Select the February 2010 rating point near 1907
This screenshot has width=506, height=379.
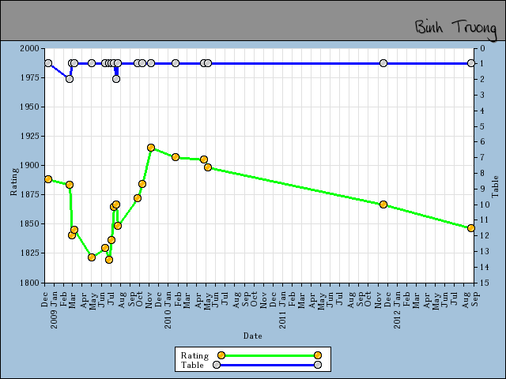pos(176,157)
